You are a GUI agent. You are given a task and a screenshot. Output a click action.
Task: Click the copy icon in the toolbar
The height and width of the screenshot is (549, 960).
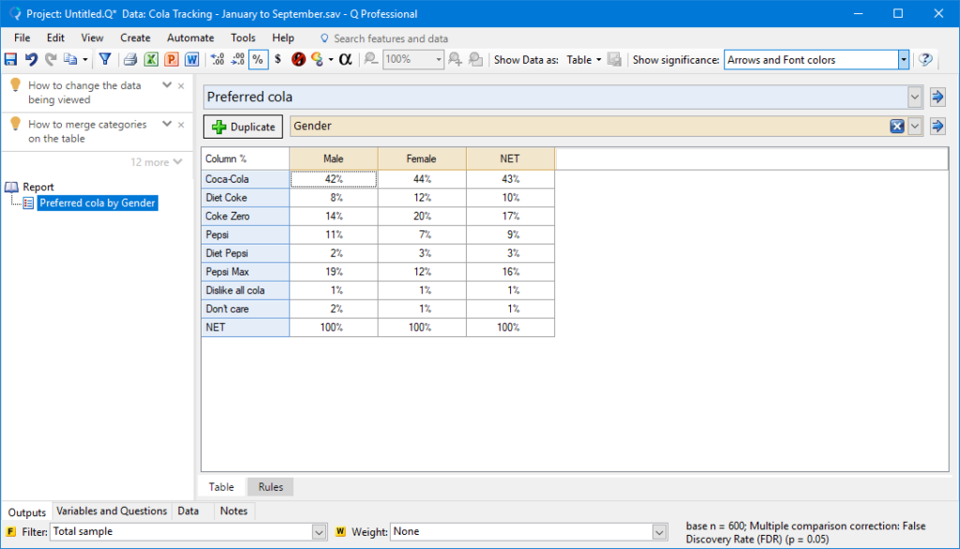70,59
